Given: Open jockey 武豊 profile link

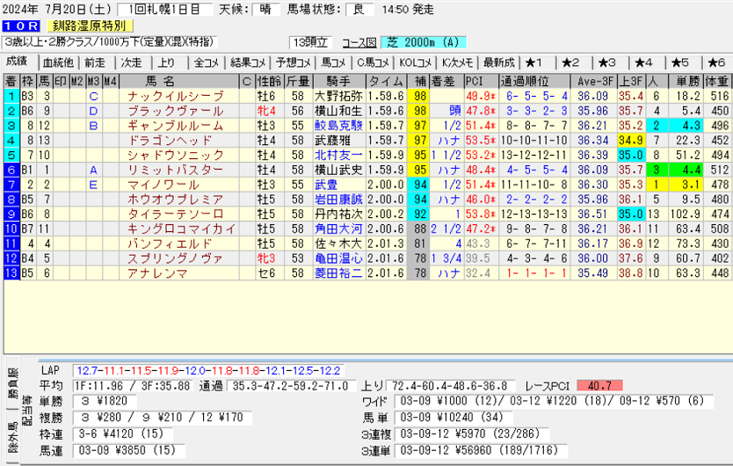Looking at the screenshot, I should click(x=325, y=184).
